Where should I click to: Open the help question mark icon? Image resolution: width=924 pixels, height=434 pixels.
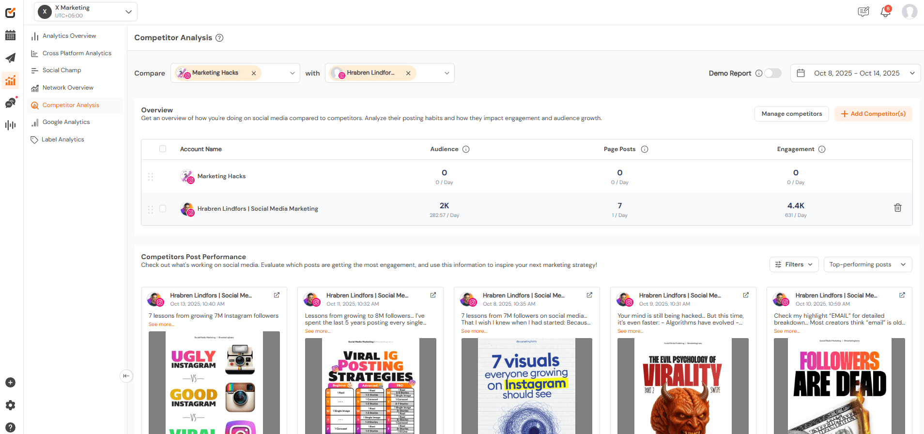point(10,428)
